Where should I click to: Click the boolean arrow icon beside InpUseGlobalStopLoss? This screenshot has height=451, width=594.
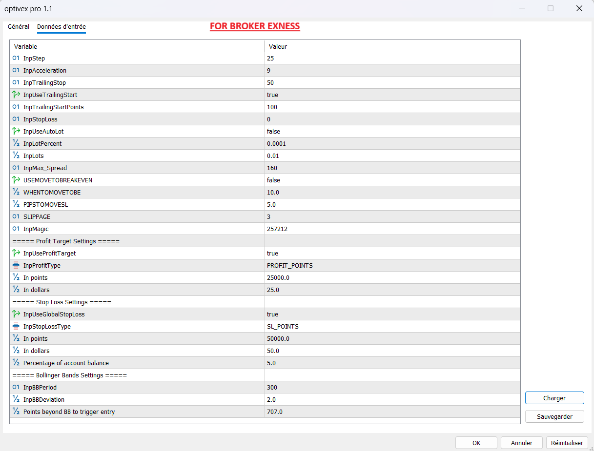pyautogui.click(x=16, y=314)
